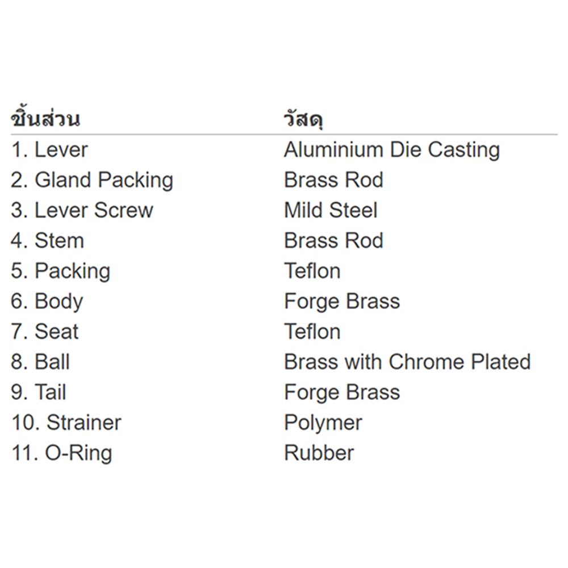568x568 pixels.
Task: Click Brass Rod in the Gland Packing row
Action: point(334,180)
